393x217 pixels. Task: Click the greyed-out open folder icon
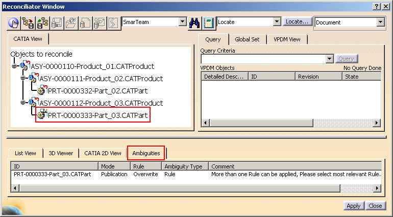(x=71, y=22)
